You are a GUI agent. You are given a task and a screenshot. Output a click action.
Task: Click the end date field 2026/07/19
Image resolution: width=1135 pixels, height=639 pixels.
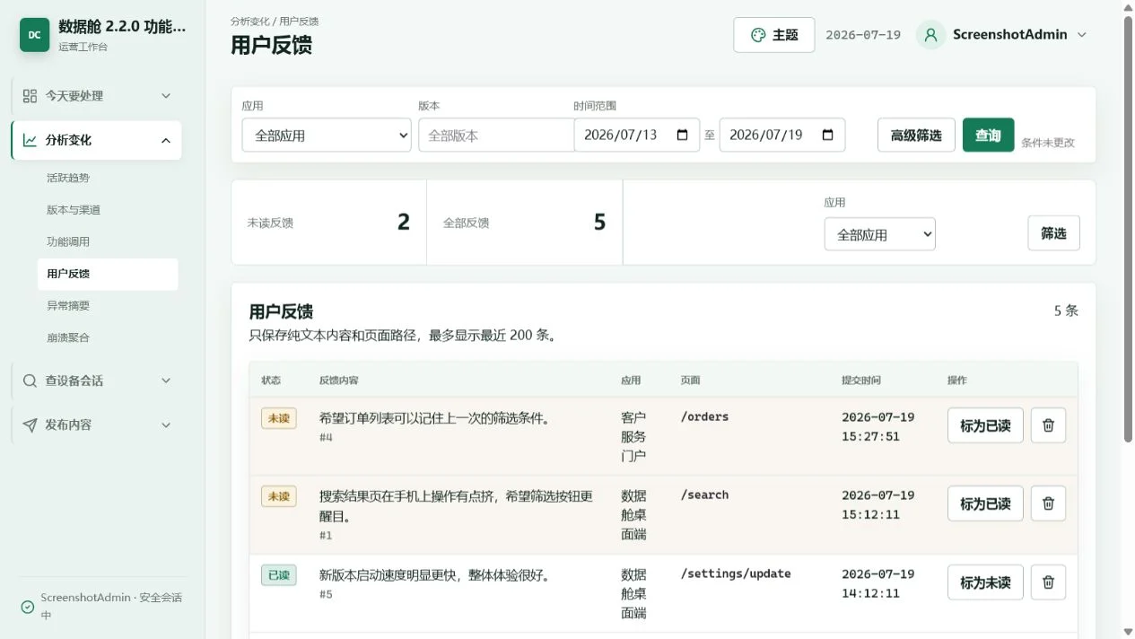(x=782, y=135)
